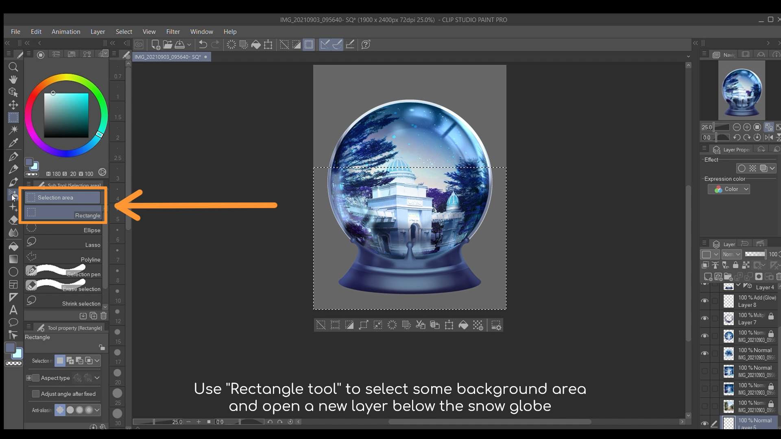
Task: Click Shrink selected area icon in launcher
Action: pyautogui.click(x=378, y=325)
